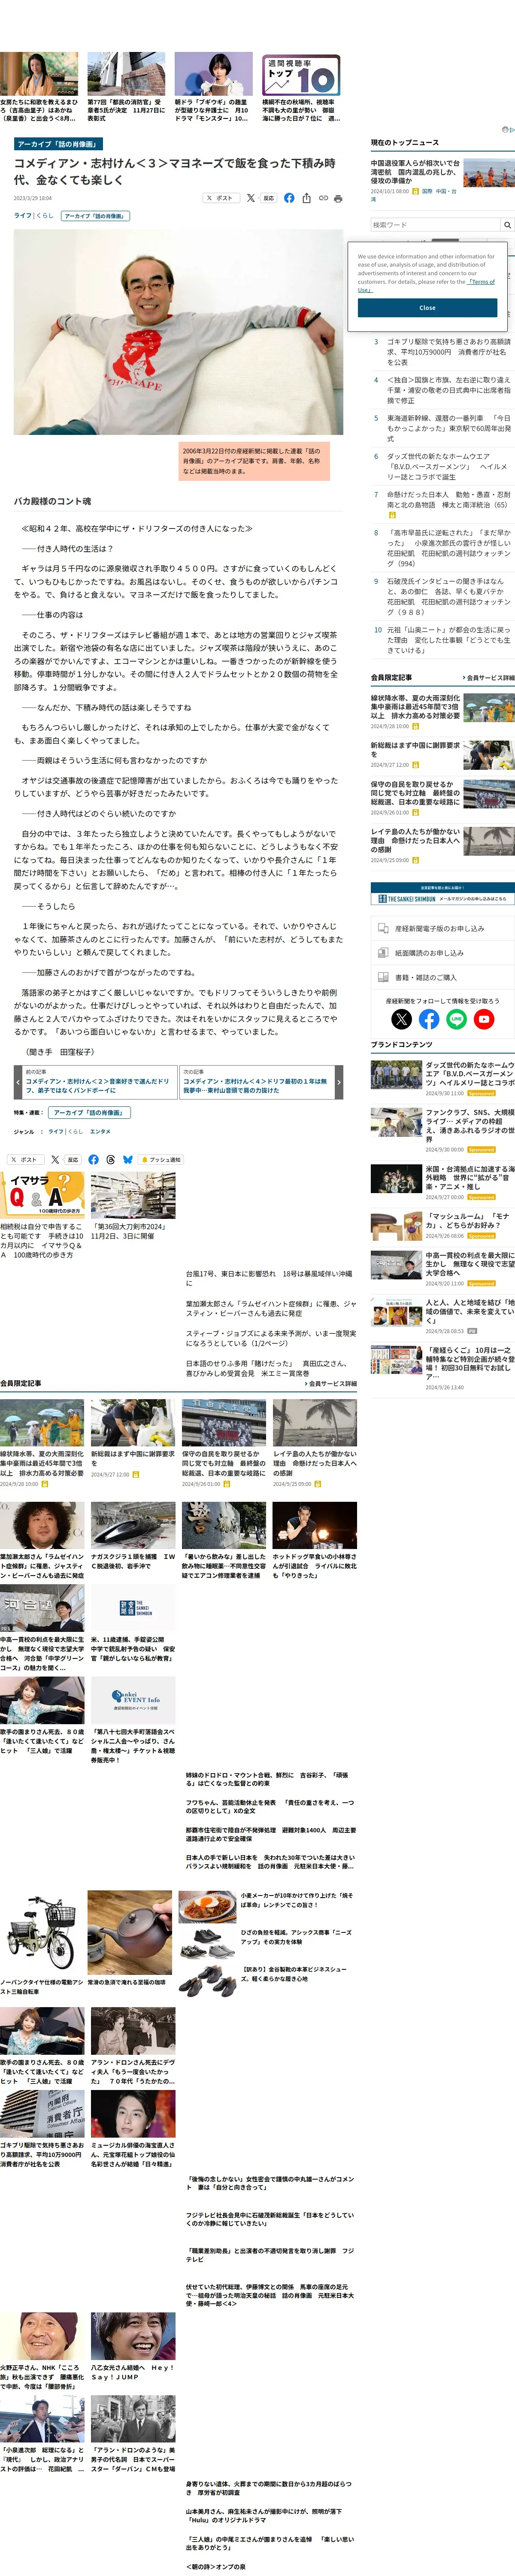The height and width of the screenshot is (2576, 515).
Task: Open the Sankei EVENT Info thumbnail
Action: click(133, 1701)
